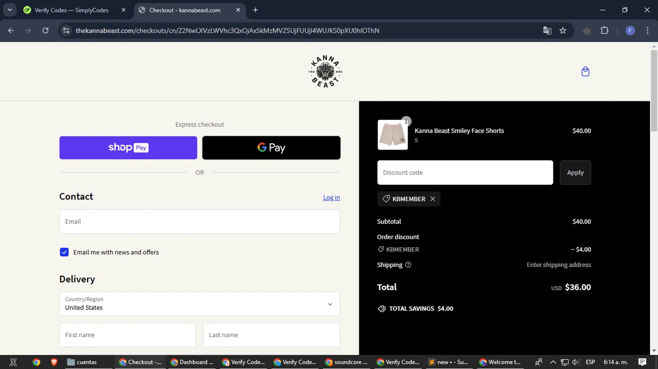Open the Sublime 'new •' taskbar window
Screen dimensions: 658x369
(x=449, y=362)
